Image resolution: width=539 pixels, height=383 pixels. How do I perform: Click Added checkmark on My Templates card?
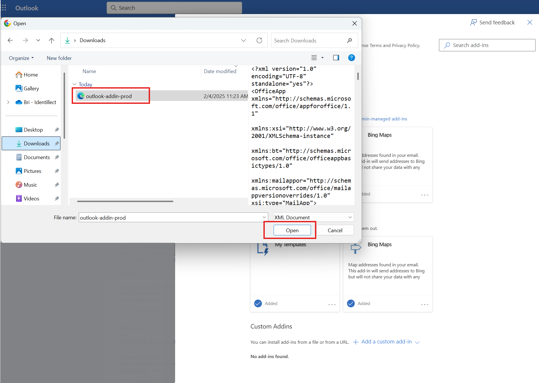pos(258,303)
